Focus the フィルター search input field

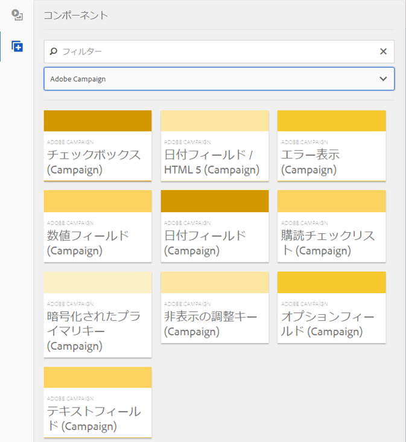(x=219, y=51)
